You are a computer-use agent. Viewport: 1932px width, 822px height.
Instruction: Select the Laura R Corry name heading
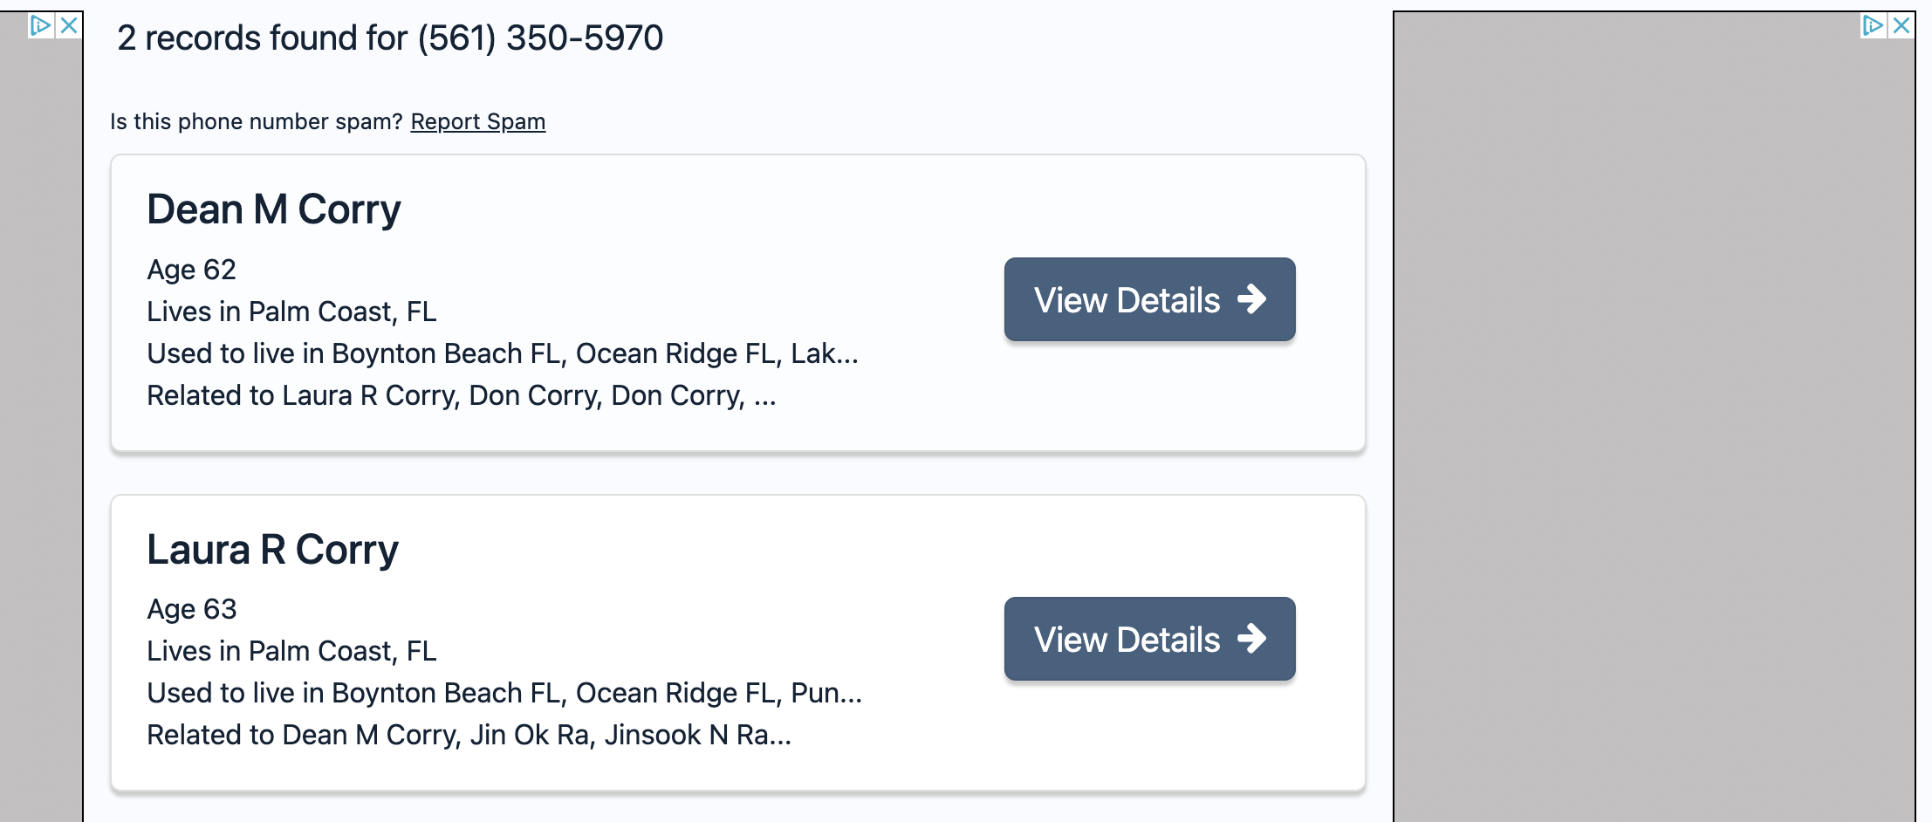(272, 550)
